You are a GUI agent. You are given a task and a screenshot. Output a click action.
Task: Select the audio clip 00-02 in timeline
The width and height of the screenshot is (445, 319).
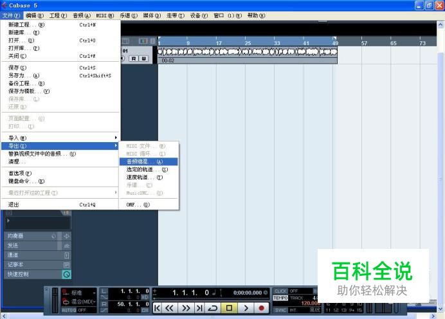pyautogui.click(x=248, y=55)
